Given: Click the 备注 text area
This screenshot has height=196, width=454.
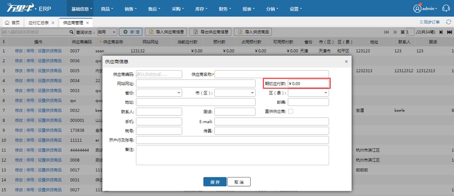Looking at the screenshot, I should click(233, 155).
